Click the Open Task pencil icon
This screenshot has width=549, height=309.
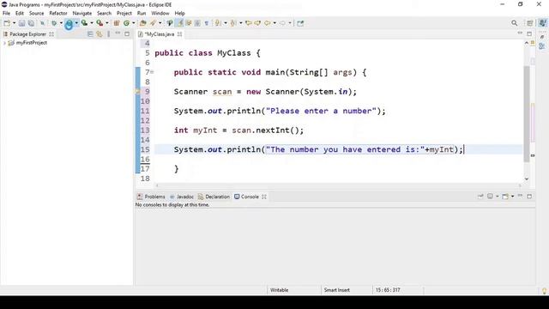[153, 23]
